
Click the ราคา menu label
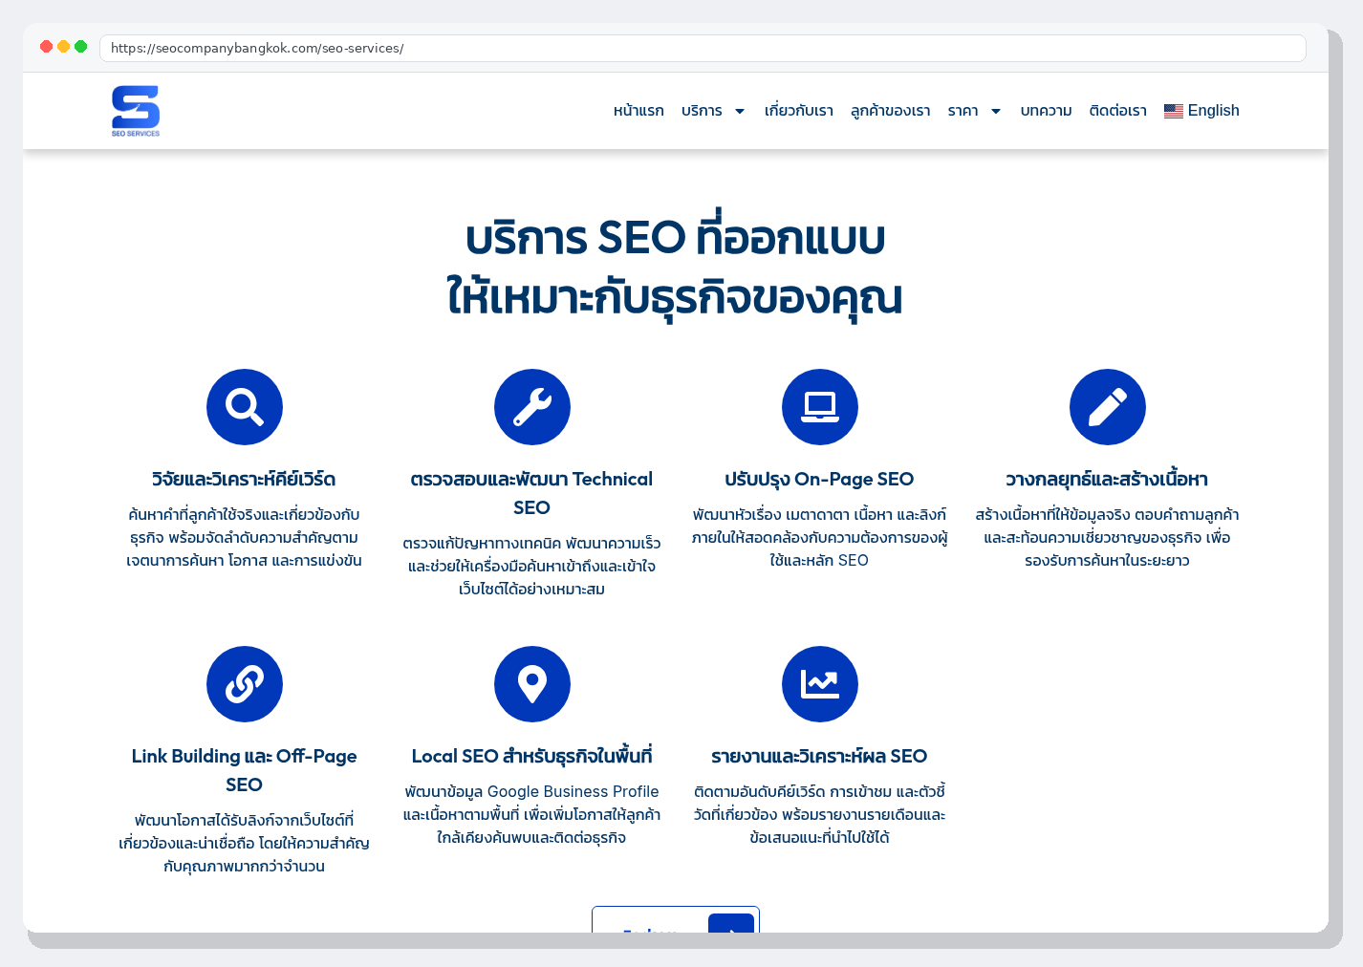[x=963, y=111]
